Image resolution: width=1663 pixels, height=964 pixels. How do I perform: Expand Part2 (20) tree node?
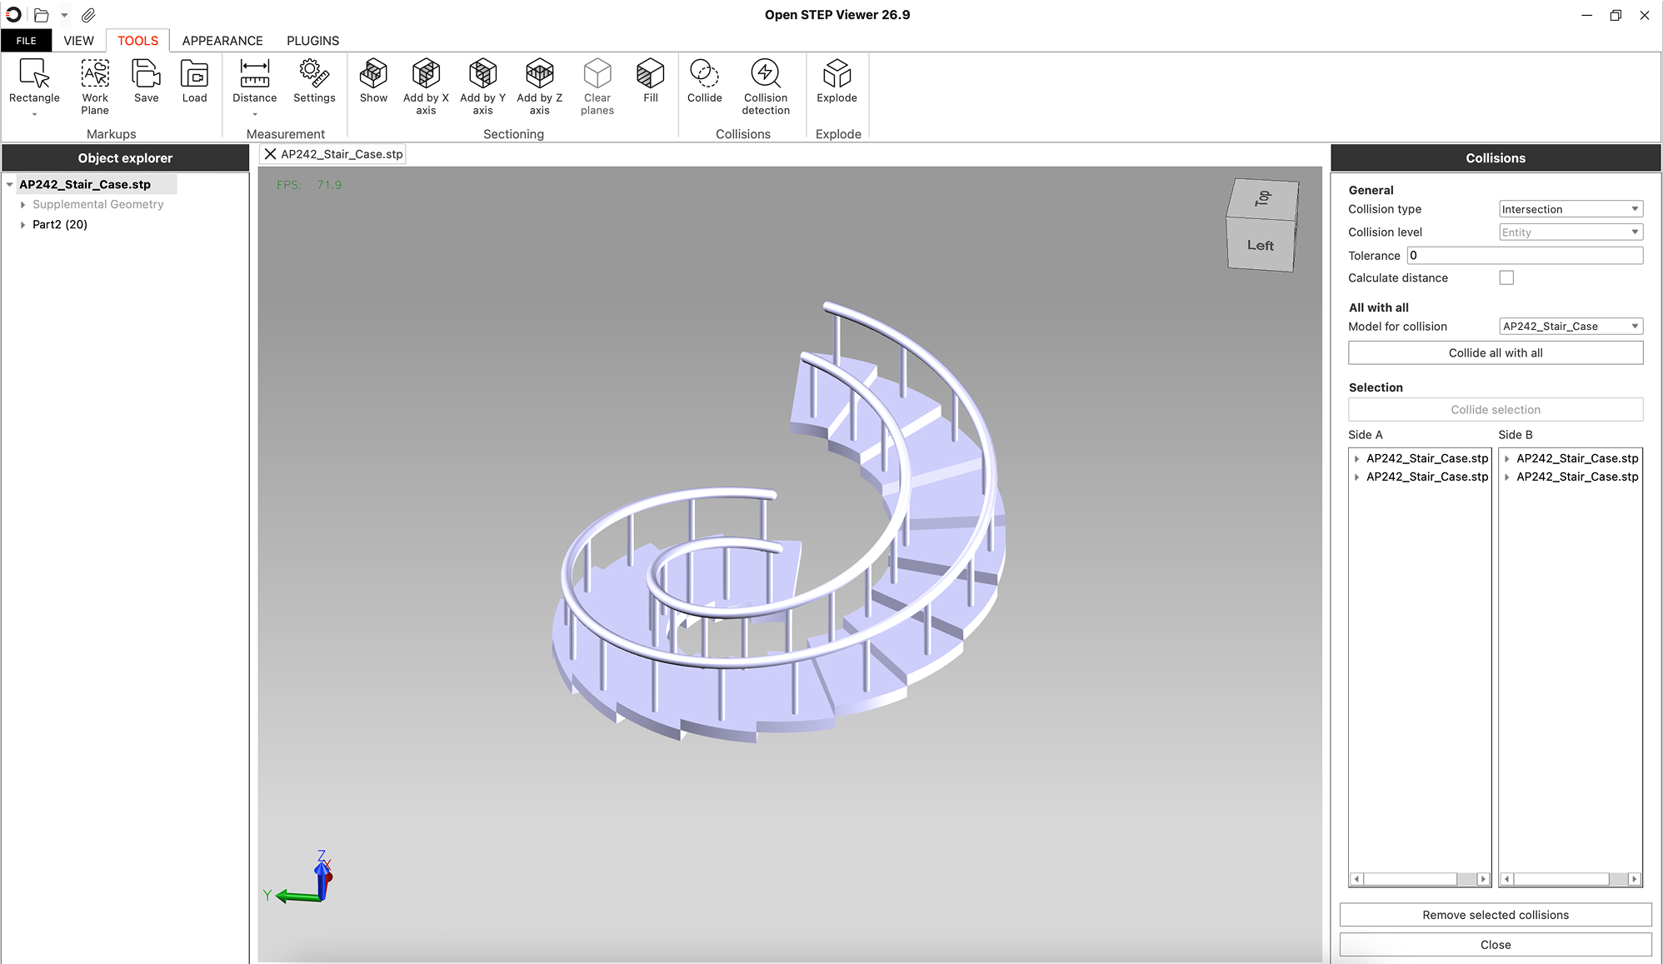(22, 225)
